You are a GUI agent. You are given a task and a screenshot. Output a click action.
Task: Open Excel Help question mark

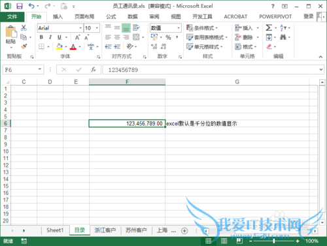coord(273,6)
